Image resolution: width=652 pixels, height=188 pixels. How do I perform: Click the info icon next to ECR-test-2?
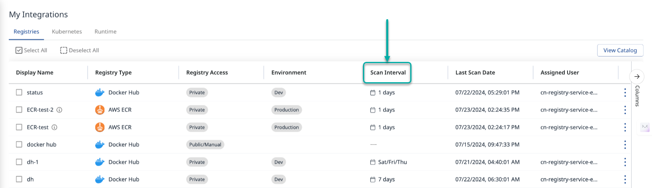pyautogui.click(x=59, y=110)
